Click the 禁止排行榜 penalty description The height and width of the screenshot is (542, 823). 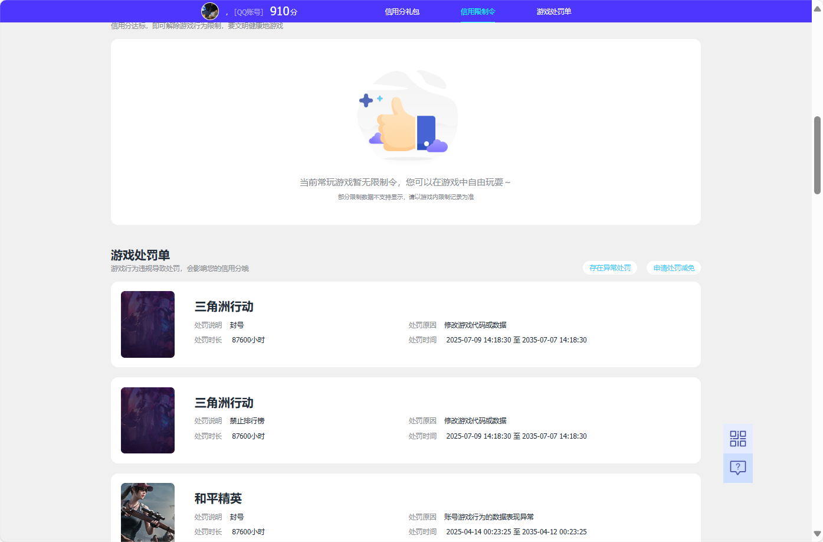click(247, 421)
